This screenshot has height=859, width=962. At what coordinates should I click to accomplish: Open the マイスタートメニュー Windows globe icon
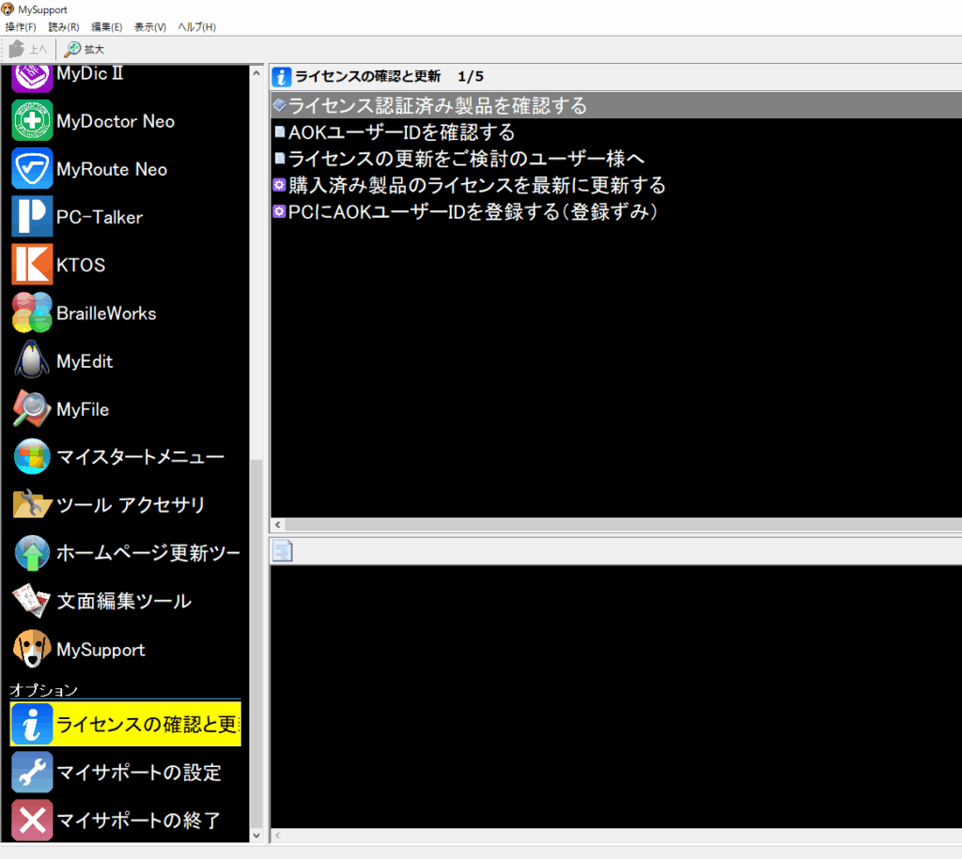point(32,457)
